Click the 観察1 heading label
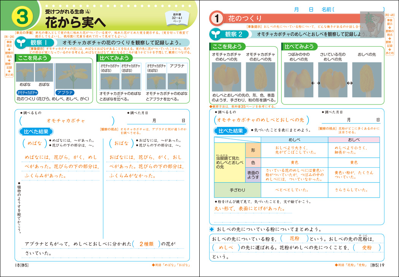Image resolution: width=399 pixels, height=277 pixels. pos(39,43)
